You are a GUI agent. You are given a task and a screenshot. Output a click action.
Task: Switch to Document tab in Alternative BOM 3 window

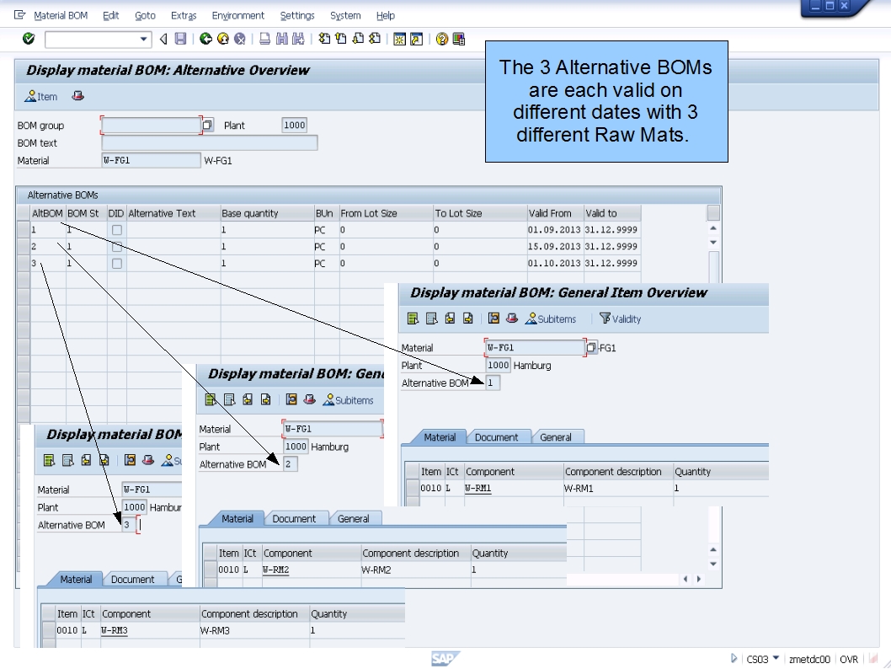point(132,579)
